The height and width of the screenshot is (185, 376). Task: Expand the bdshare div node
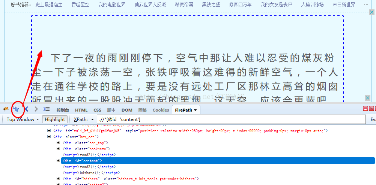point(58,179)
